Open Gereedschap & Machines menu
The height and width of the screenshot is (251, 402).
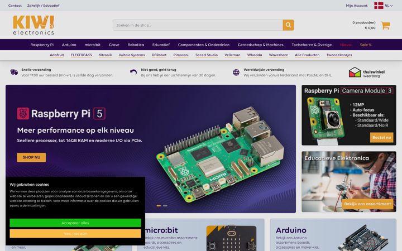click(x=261, y=45)
